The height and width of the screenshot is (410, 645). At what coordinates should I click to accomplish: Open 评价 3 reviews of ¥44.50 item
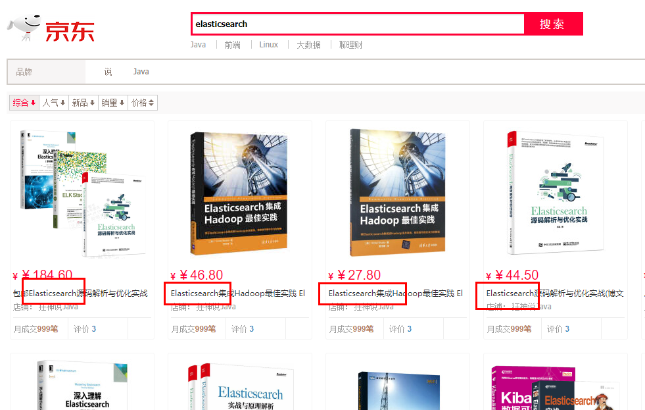pyautogui.click(x=558, y=329)
